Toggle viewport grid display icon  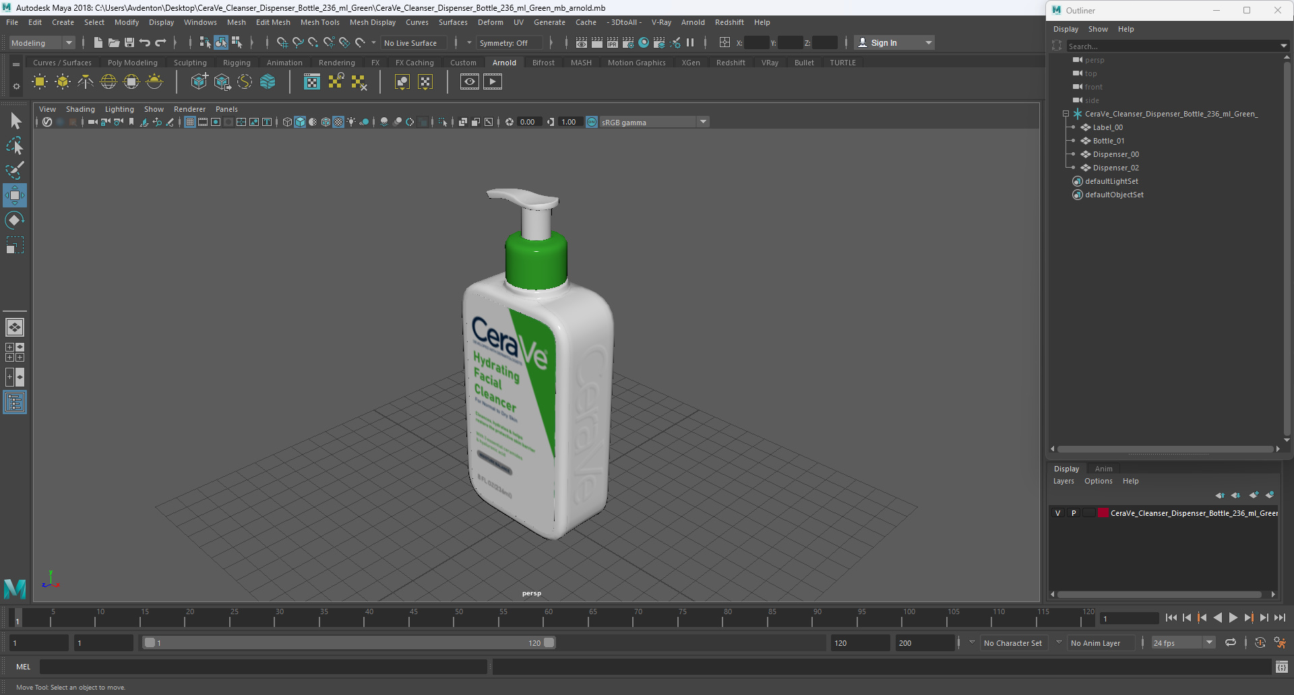[x=190, y=122]
